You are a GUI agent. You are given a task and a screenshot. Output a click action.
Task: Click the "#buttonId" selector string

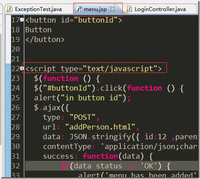pos(67,88)
